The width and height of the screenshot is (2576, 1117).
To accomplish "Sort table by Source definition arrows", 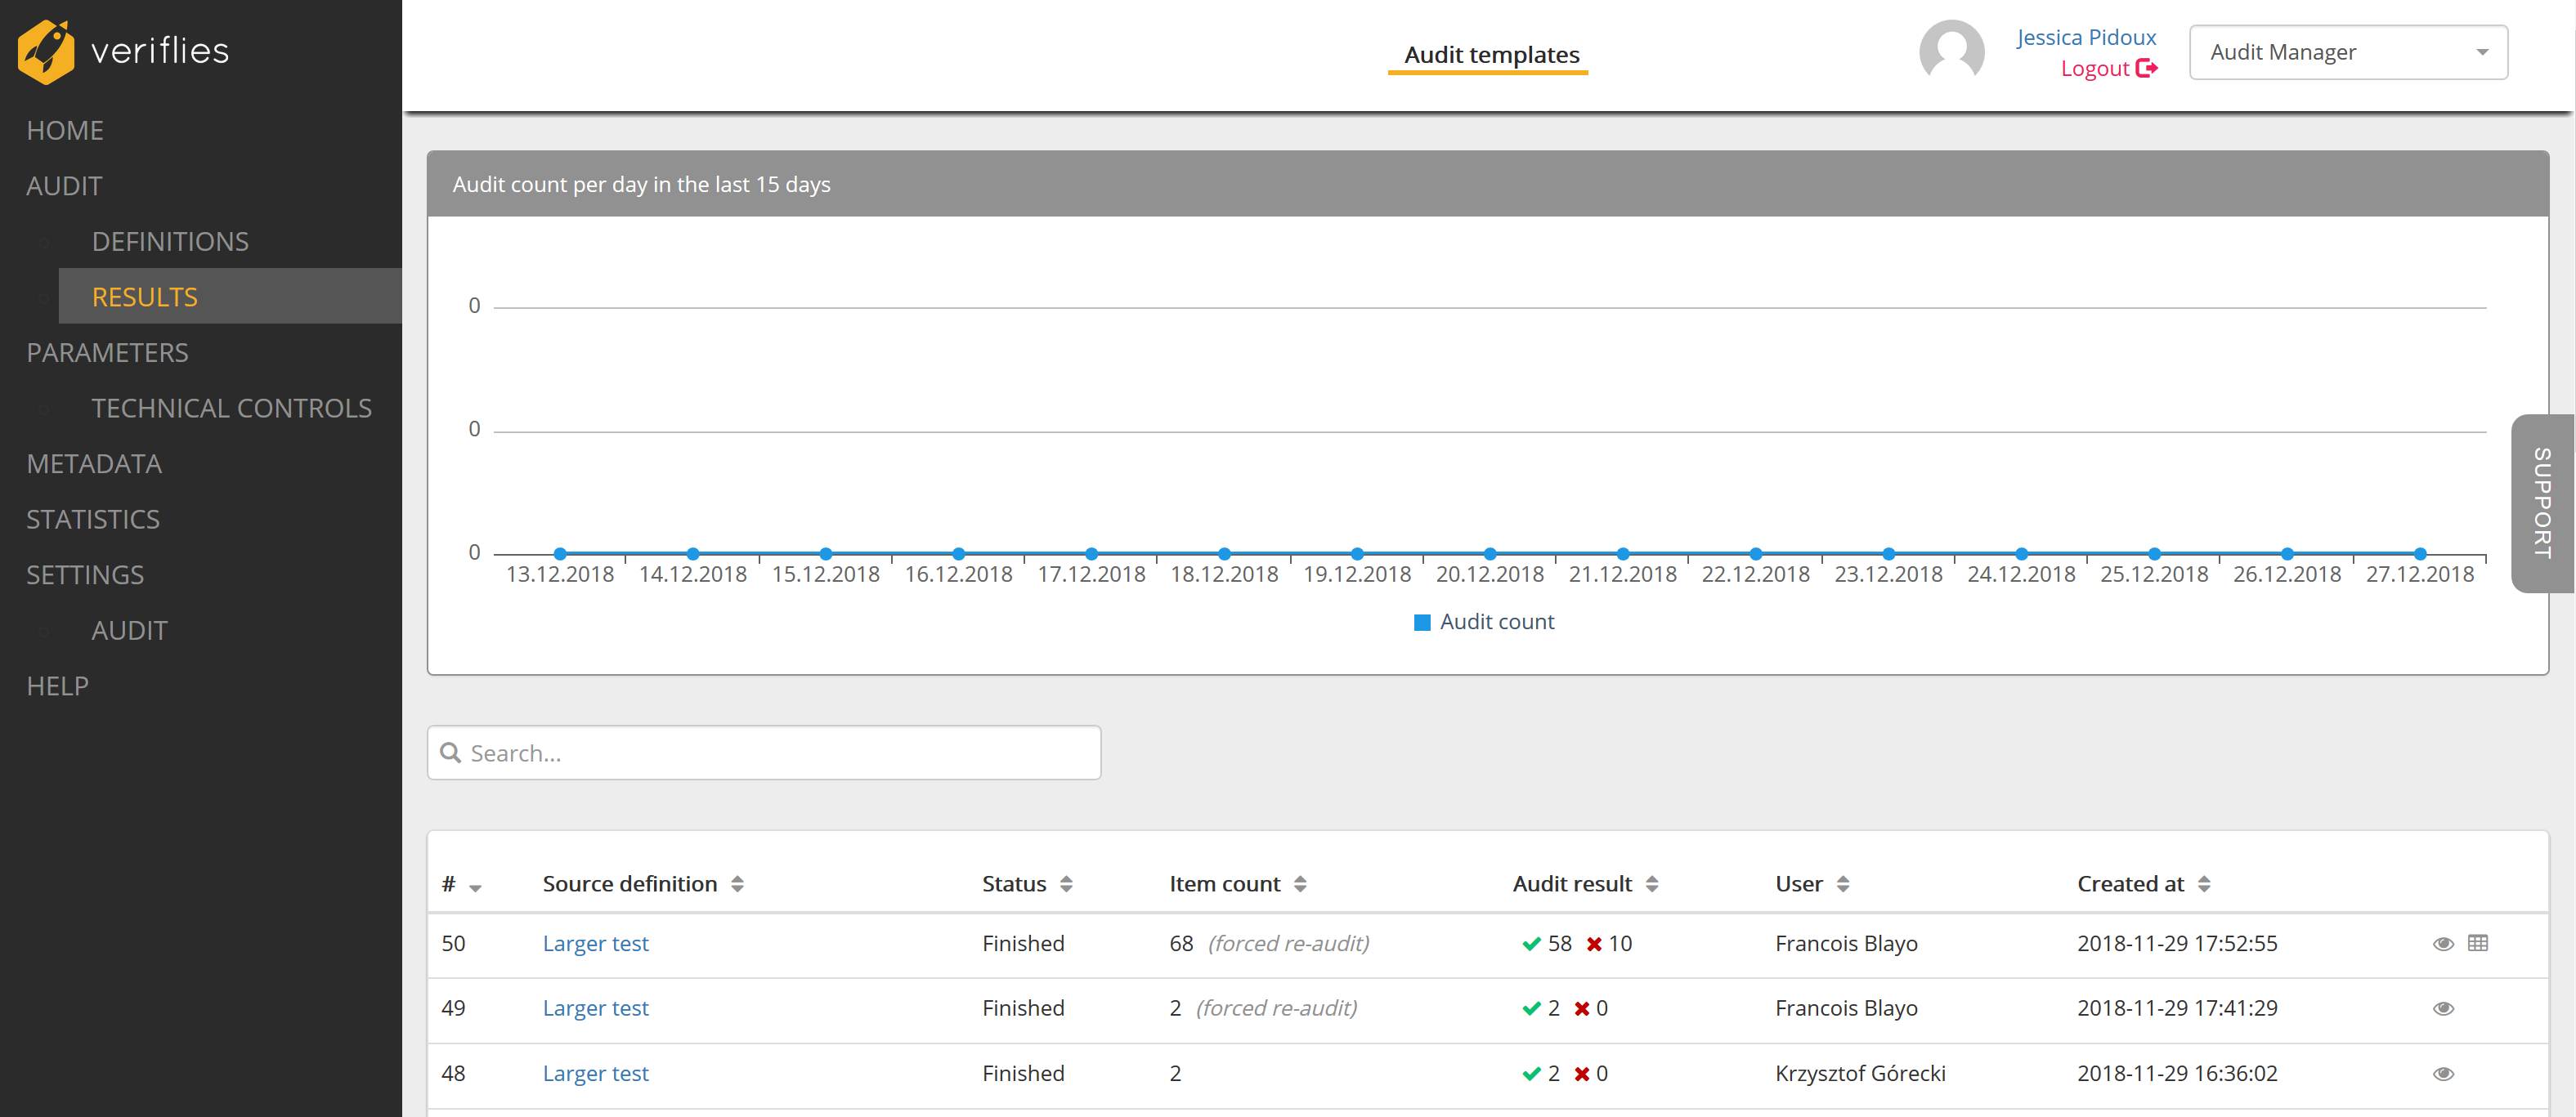I will click(x=737, y=884).
